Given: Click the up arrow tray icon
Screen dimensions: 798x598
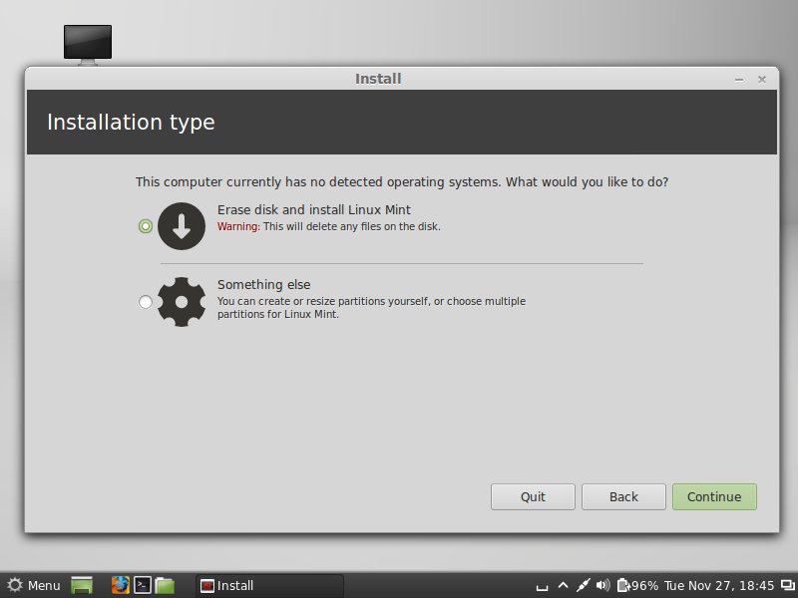Looking at the screenshot, I should (563, 586).
